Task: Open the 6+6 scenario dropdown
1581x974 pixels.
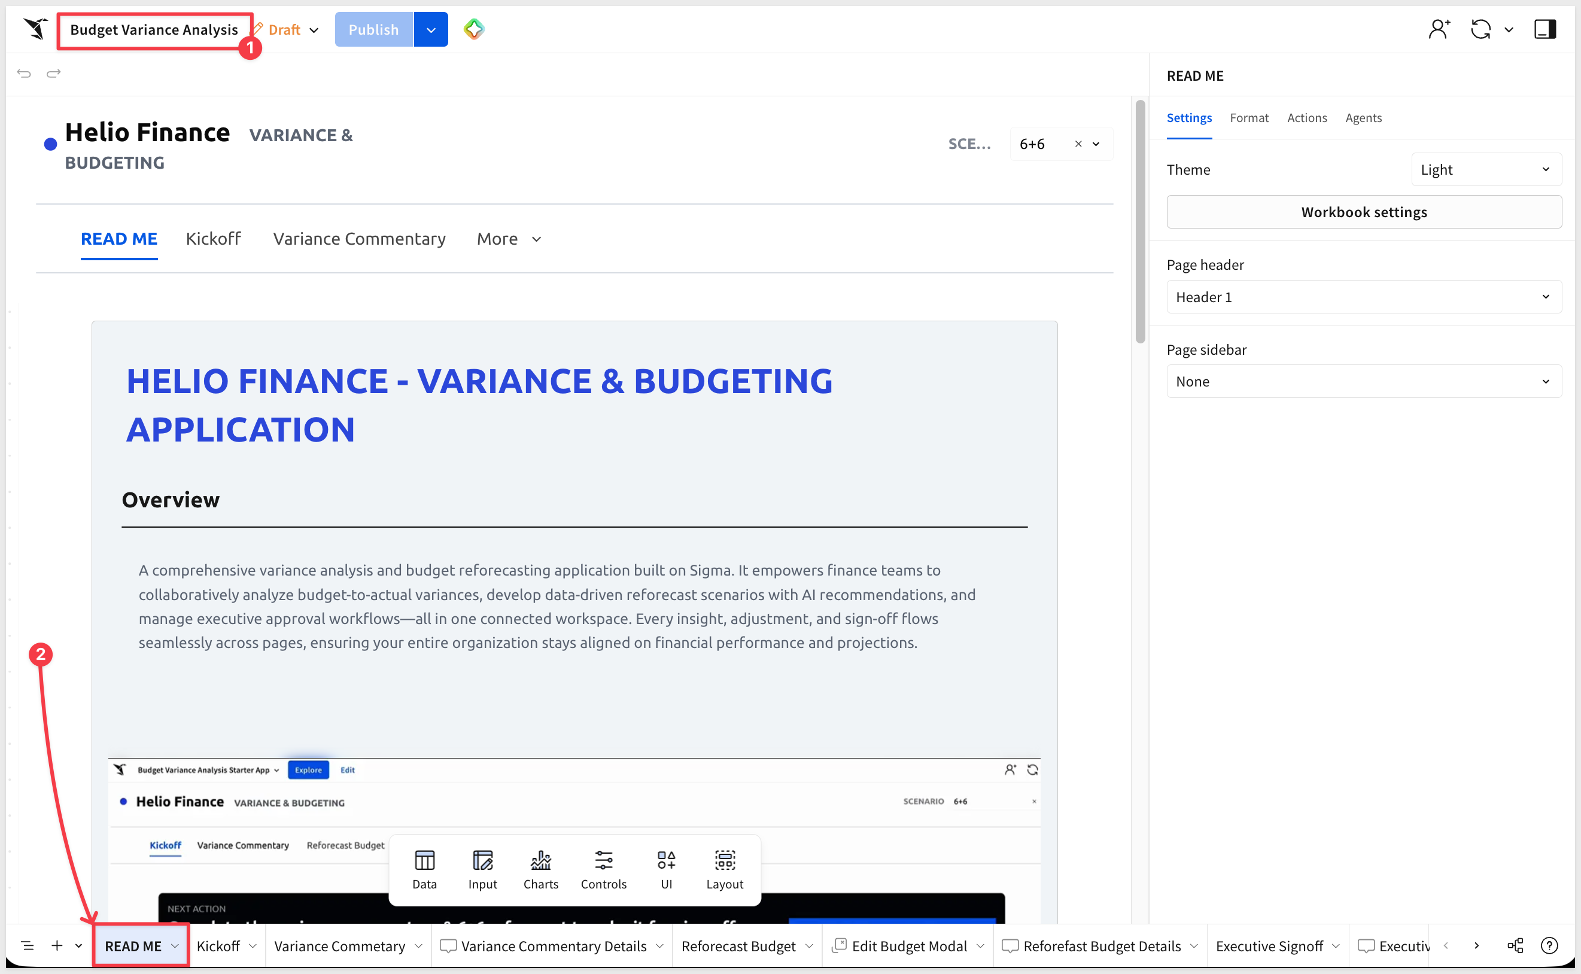Action: point(1096,144)
